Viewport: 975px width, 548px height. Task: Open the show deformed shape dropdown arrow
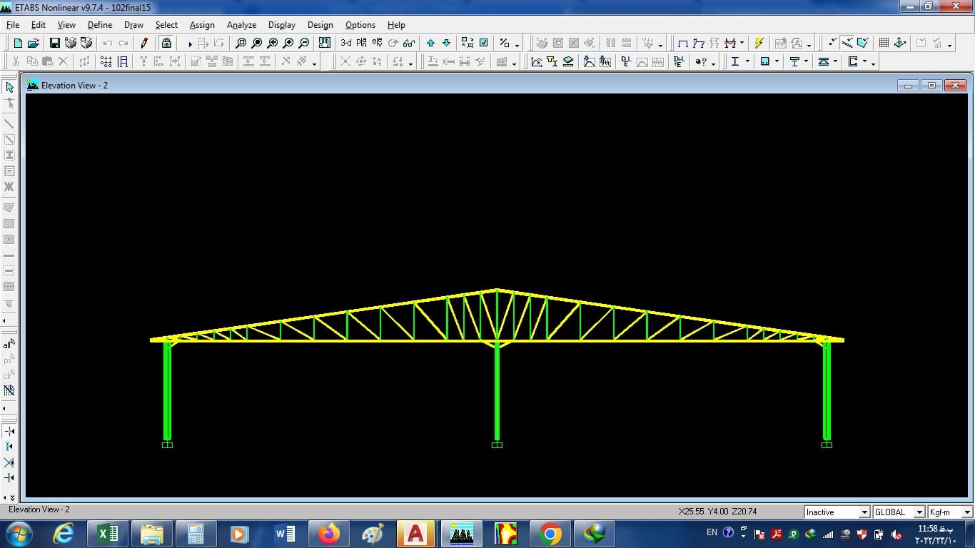coord(742,43)
